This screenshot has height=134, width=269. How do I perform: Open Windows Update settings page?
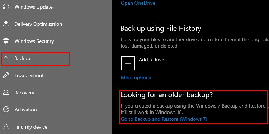34,7
